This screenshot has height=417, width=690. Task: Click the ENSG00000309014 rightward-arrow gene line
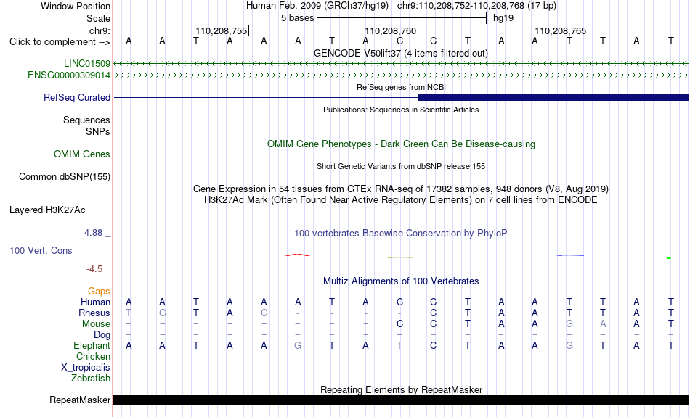[x=401, y=75]
